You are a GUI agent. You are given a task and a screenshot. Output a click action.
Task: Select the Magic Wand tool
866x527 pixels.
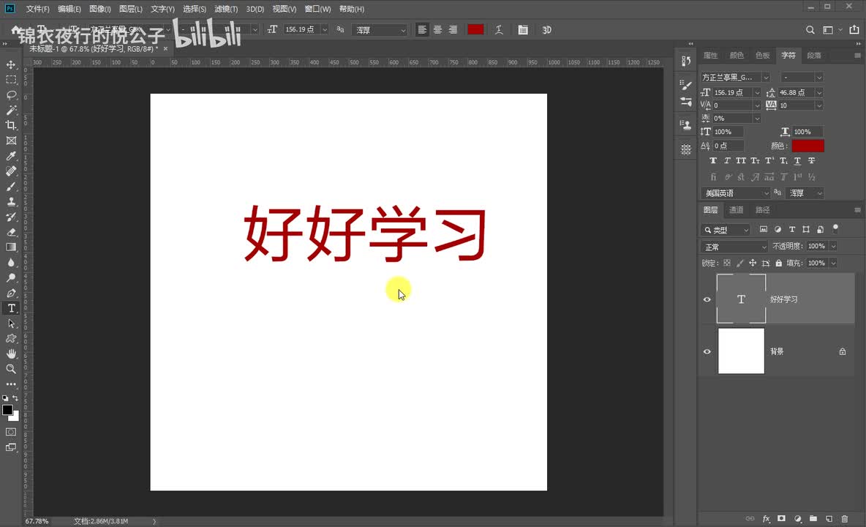click(x=11, y=111)
